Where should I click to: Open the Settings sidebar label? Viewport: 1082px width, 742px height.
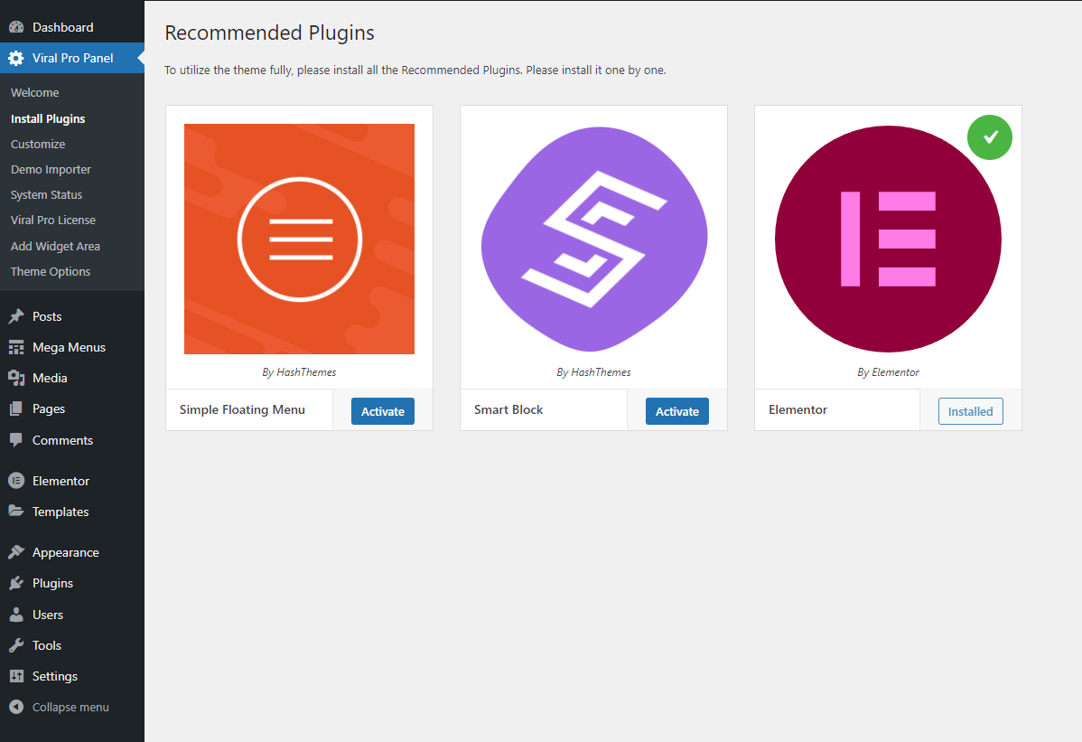coord(54,676)
